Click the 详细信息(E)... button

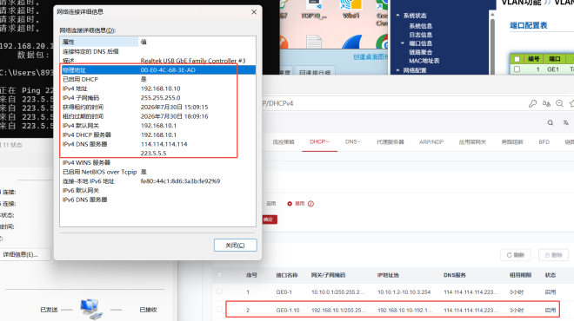[23, 254]
